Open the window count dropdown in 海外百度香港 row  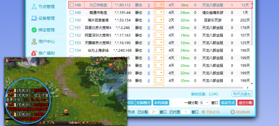(159, 20)
